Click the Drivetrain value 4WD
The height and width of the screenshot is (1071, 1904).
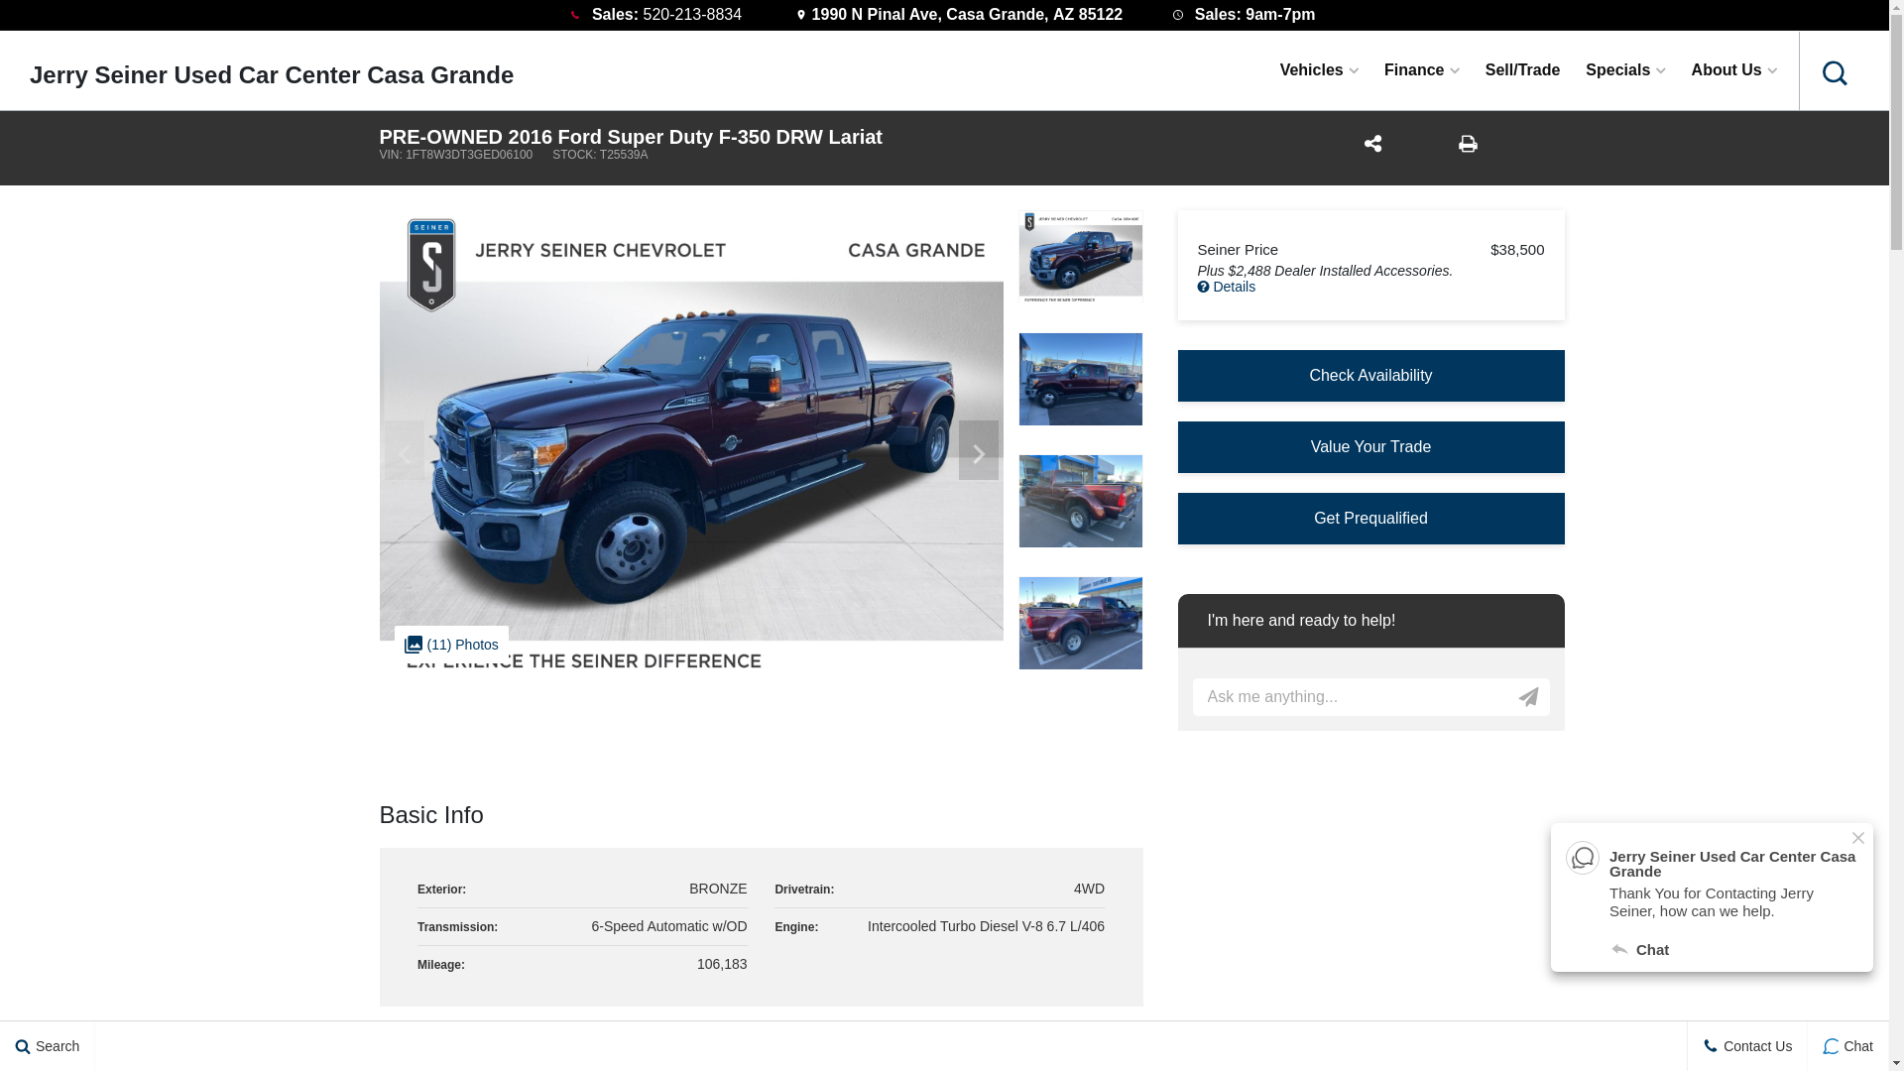pos(1089,889)
